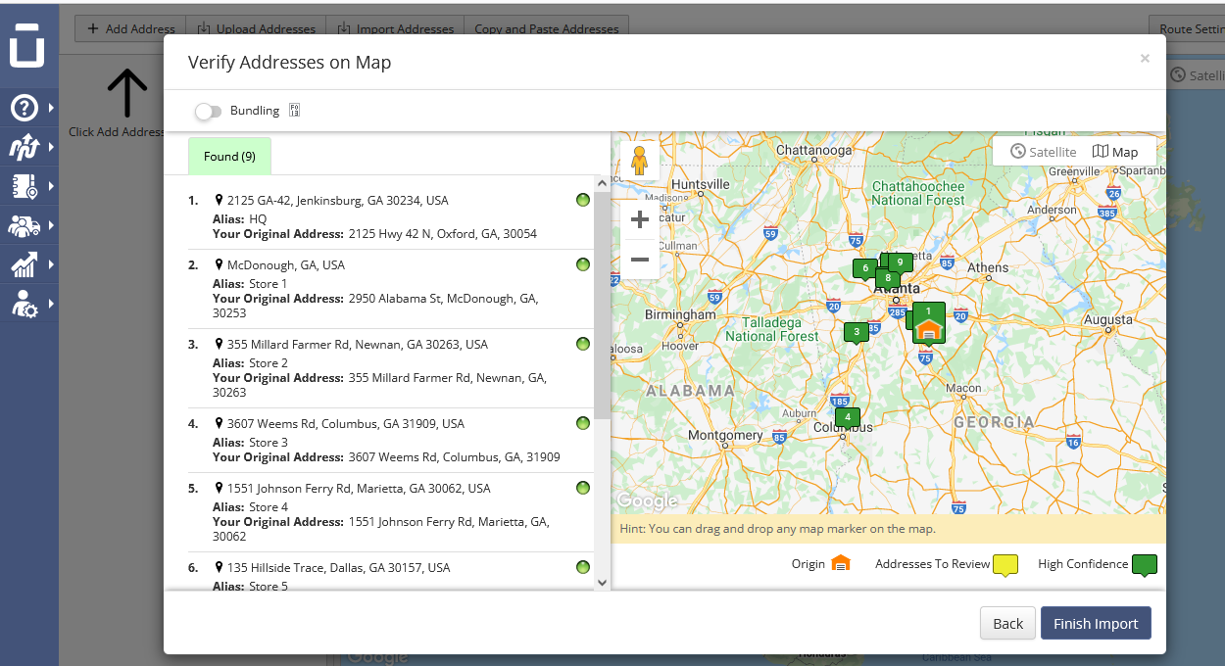Click pin icon for 355 Millard Farmer Rd

[220, 344]
